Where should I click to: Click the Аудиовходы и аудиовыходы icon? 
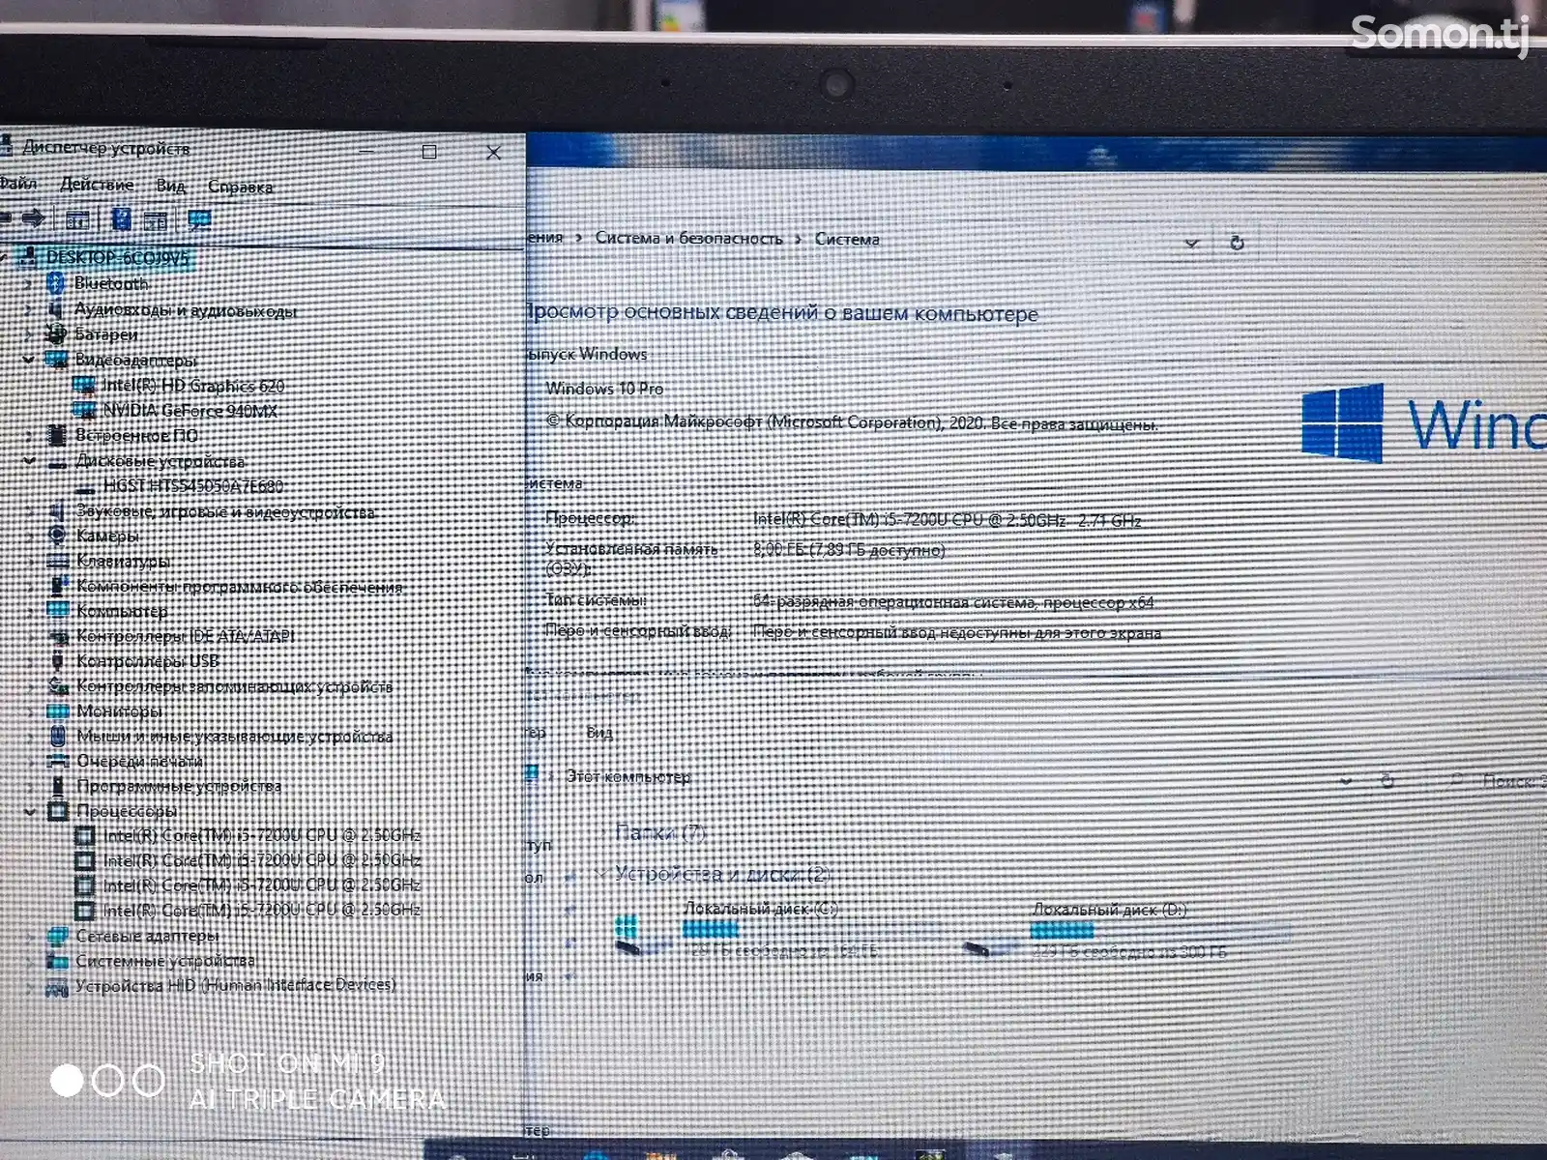pyautogui.click(x=56, y=309)
